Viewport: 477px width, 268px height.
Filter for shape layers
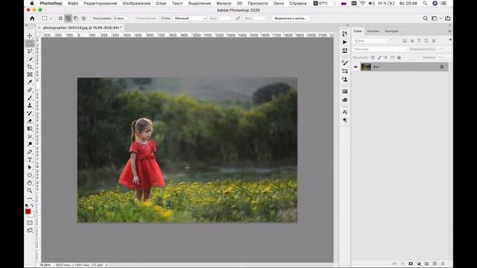[426, 41]
